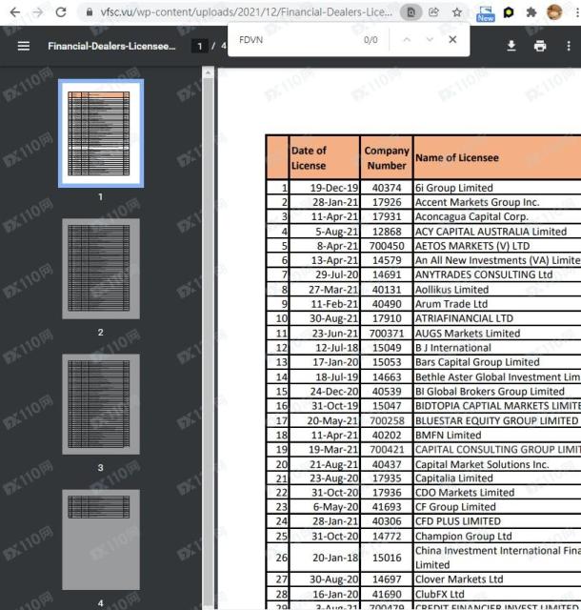The width and height of the screenshot is (581, 610).
Task: Bookmark this page with star icon
Action: [456, 12]
